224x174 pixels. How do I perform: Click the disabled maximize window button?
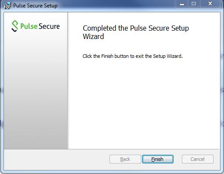(x=194, y=4)
